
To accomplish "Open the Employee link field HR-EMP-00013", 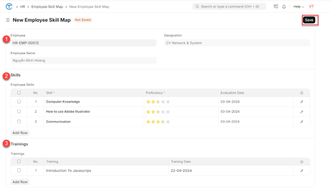I will (84, 43).
